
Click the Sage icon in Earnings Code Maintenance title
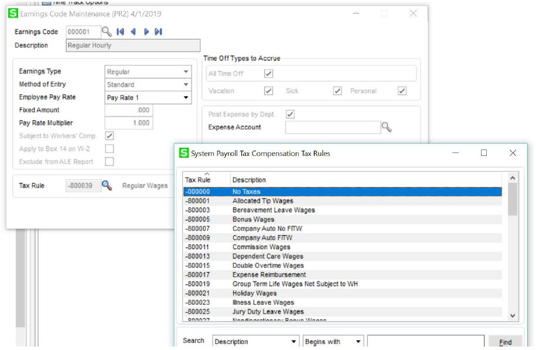[13, 13]
